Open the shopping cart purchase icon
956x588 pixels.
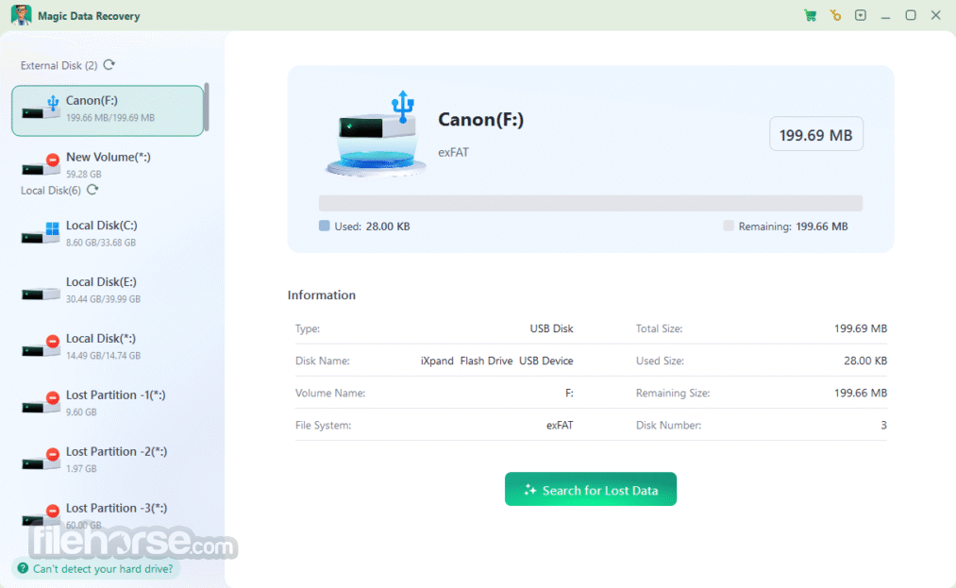pyautogui.click(x=811, y=16)
